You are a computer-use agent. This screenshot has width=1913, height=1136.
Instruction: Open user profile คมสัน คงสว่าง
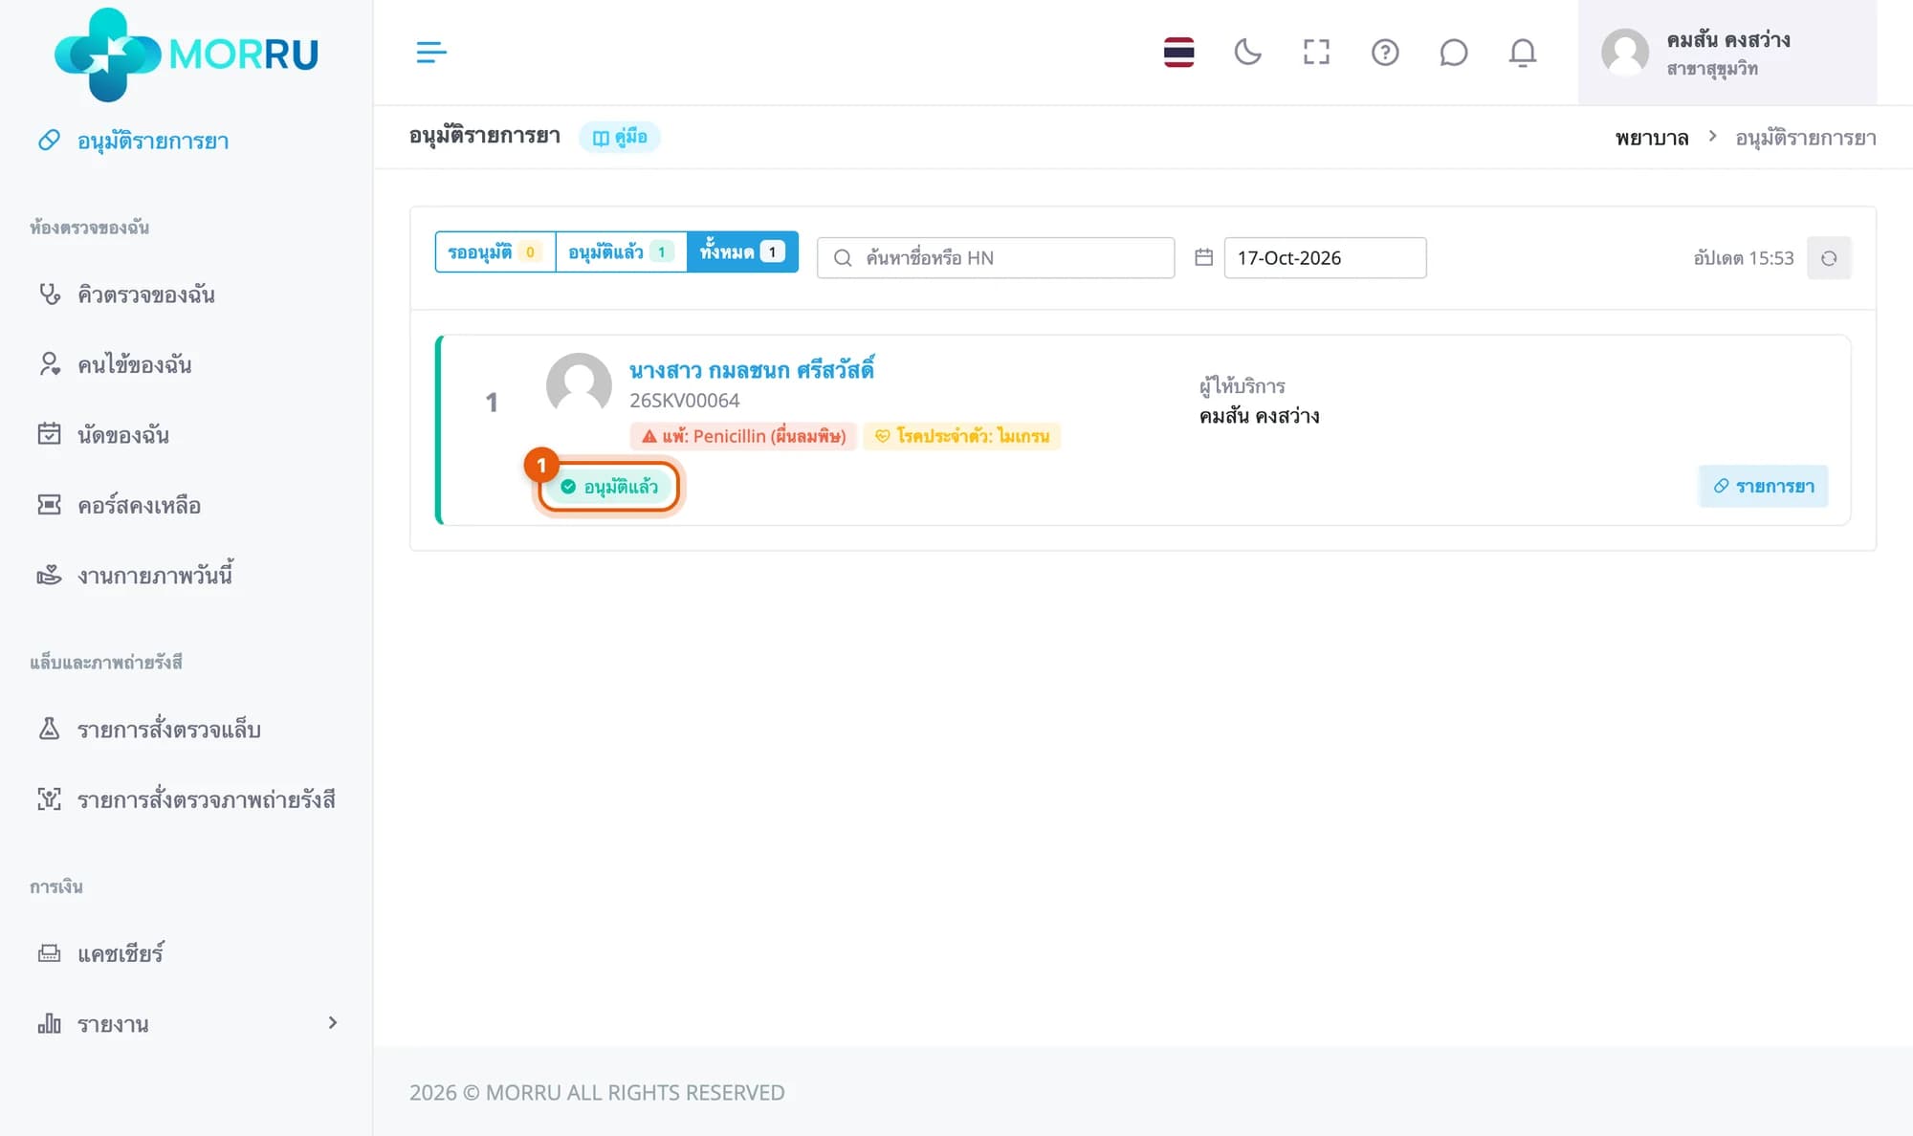click(1726, 53)
